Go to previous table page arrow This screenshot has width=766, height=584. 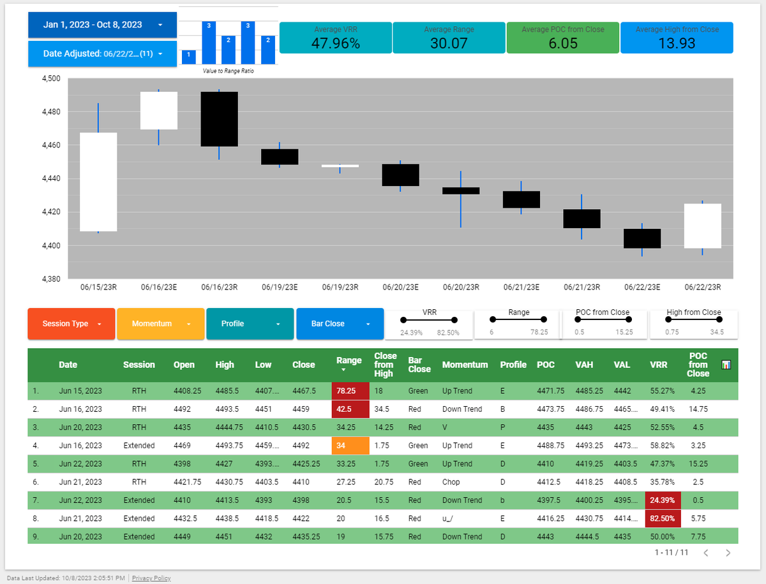point(705,553)
